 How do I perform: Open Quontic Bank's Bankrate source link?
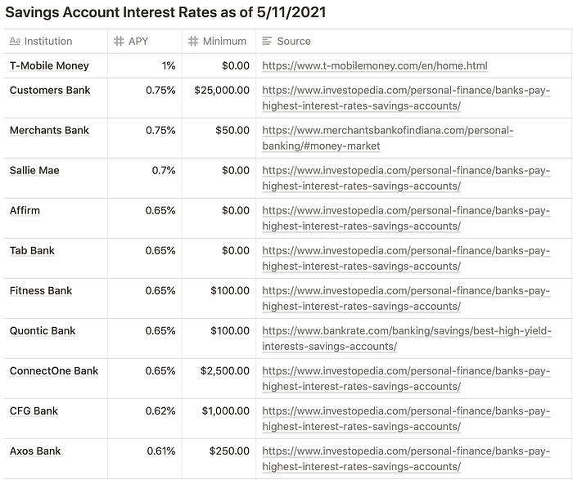406,331
